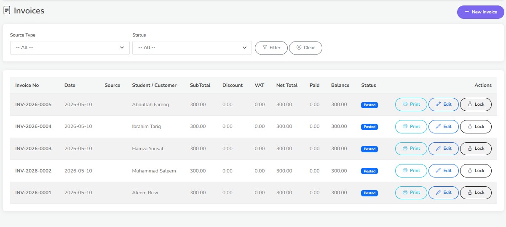Click the Posted badge for Hamza Yousaf
This screenshot has width=506, height=227.
[x=369, y=149]
